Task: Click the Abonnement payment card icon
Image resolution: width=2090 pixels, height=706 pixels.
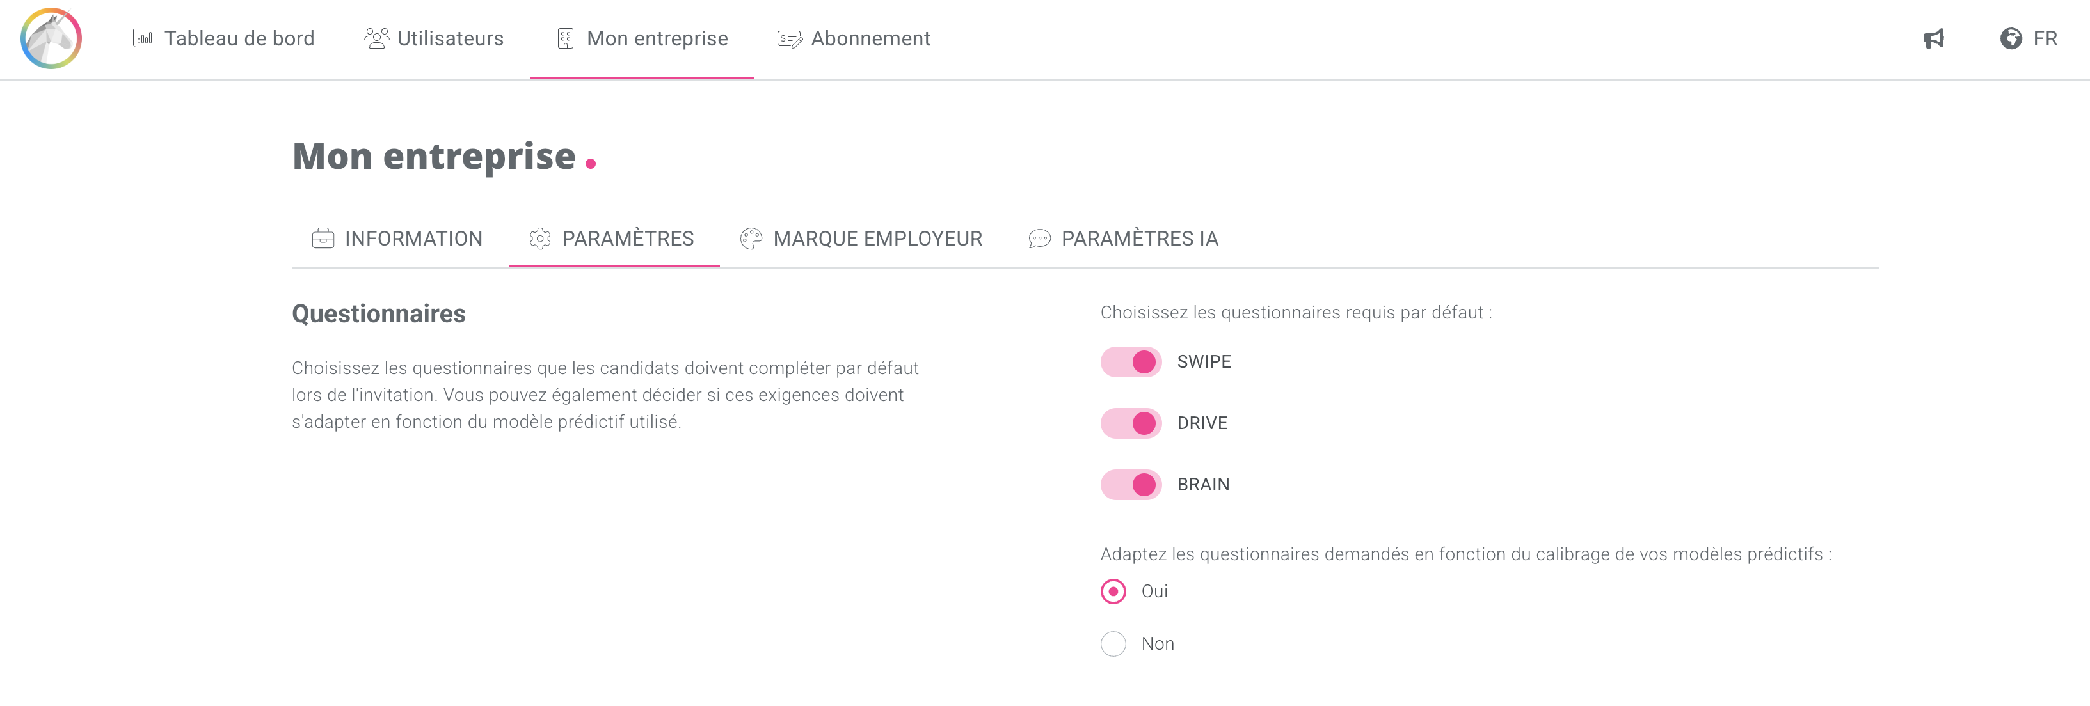Action: pyautogui.click(x=790, y=39)
